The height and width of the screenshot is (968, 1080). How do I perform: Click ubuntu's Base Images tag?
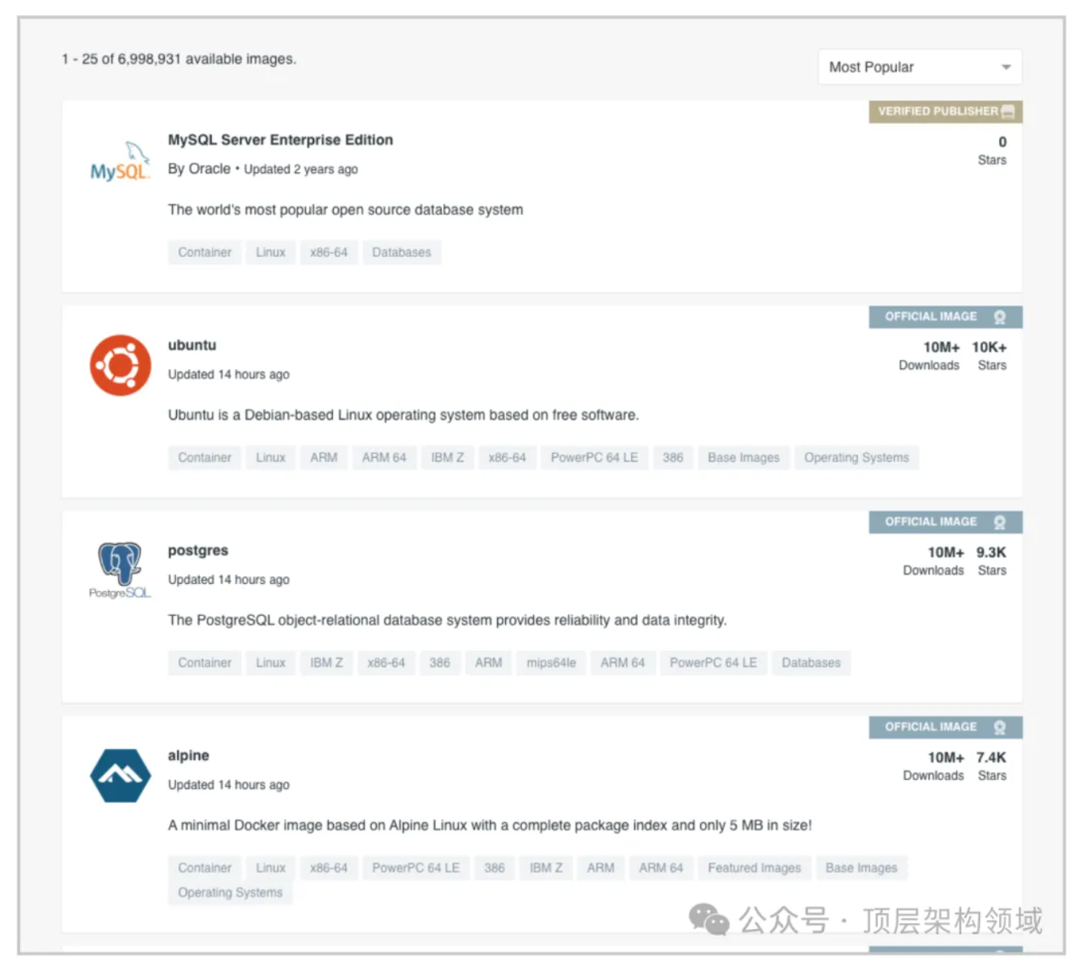point(743,458)
